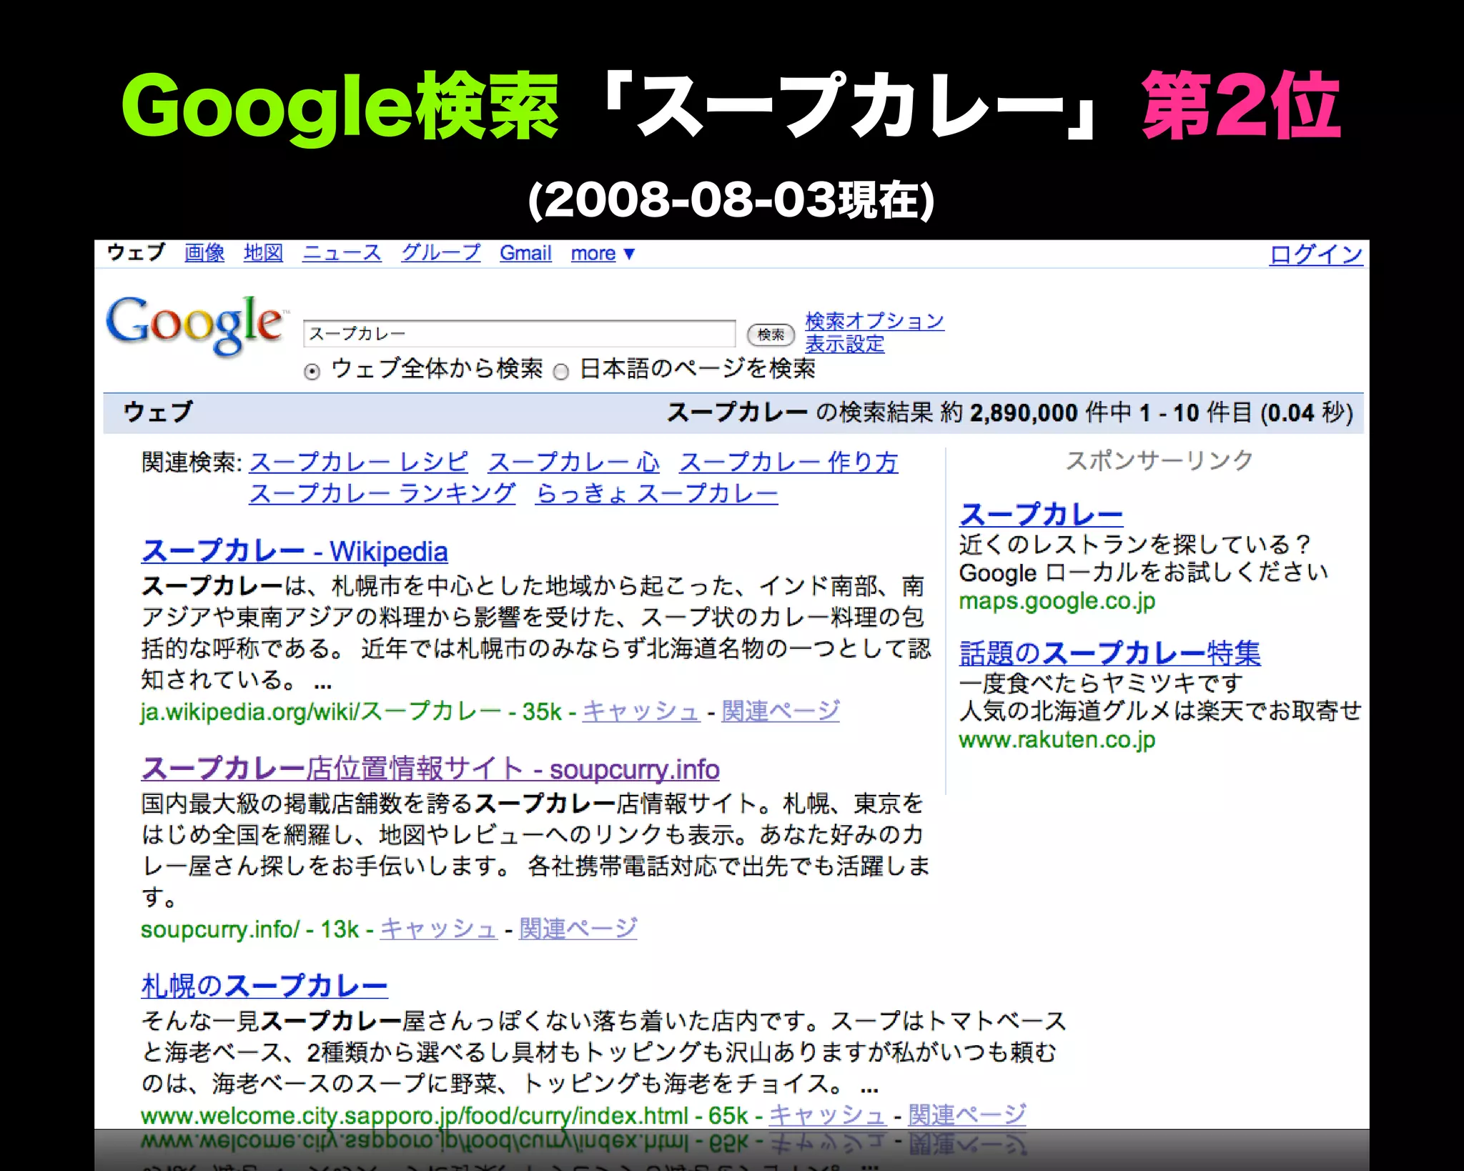Screen dimensions: 1464x1171
Task: Open the sapporo.jp result's 関連ページ link
Action: coord(967,1115)
